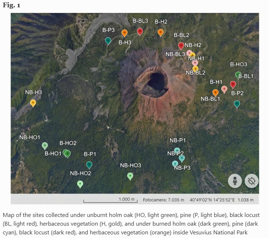The width and height of the screenshot is (269, 238).
Task: Click the figure caption starting 'Map of the sites'
Action: [x=131, y=223]
